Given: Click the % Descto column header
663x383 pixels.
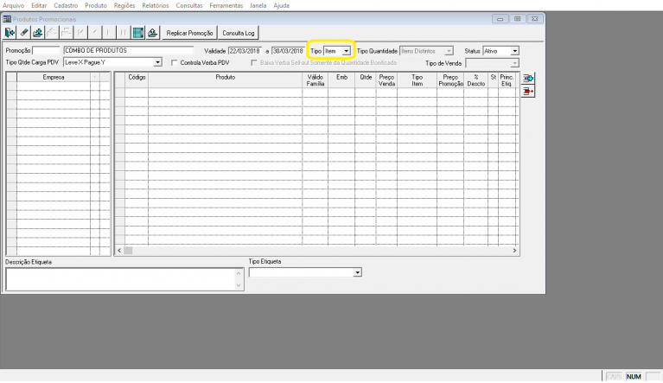Looking at the screenshot, I should pyautogui.click(x=475, y=80).
